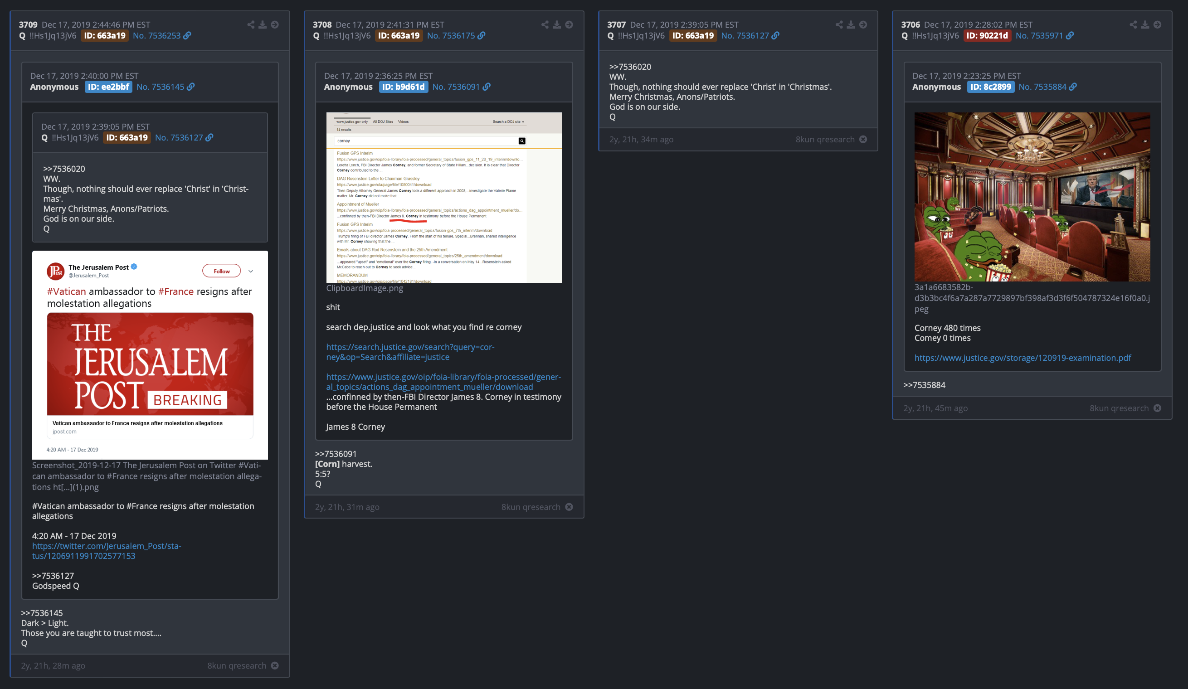Open 120919-examination.pdf link
The width and height of the screenshot is (1188, 689).
1022,358
